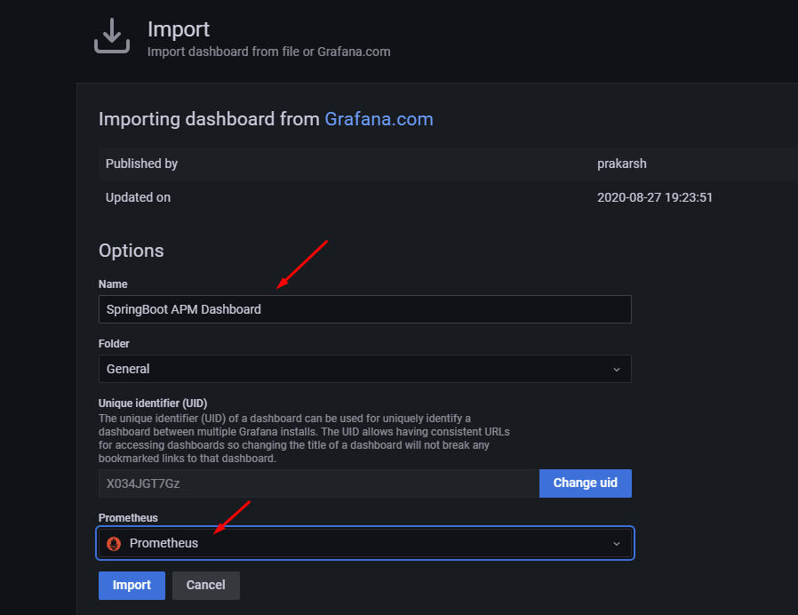Click the 'Folder' field label

[x=114, y=344]
